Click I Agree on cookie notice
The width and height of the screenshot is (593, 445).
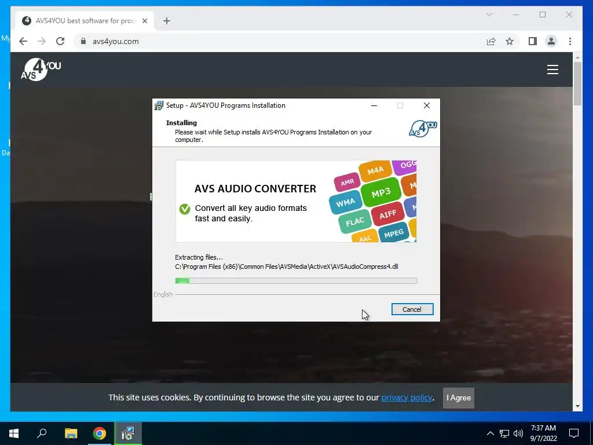pos(459,397)
